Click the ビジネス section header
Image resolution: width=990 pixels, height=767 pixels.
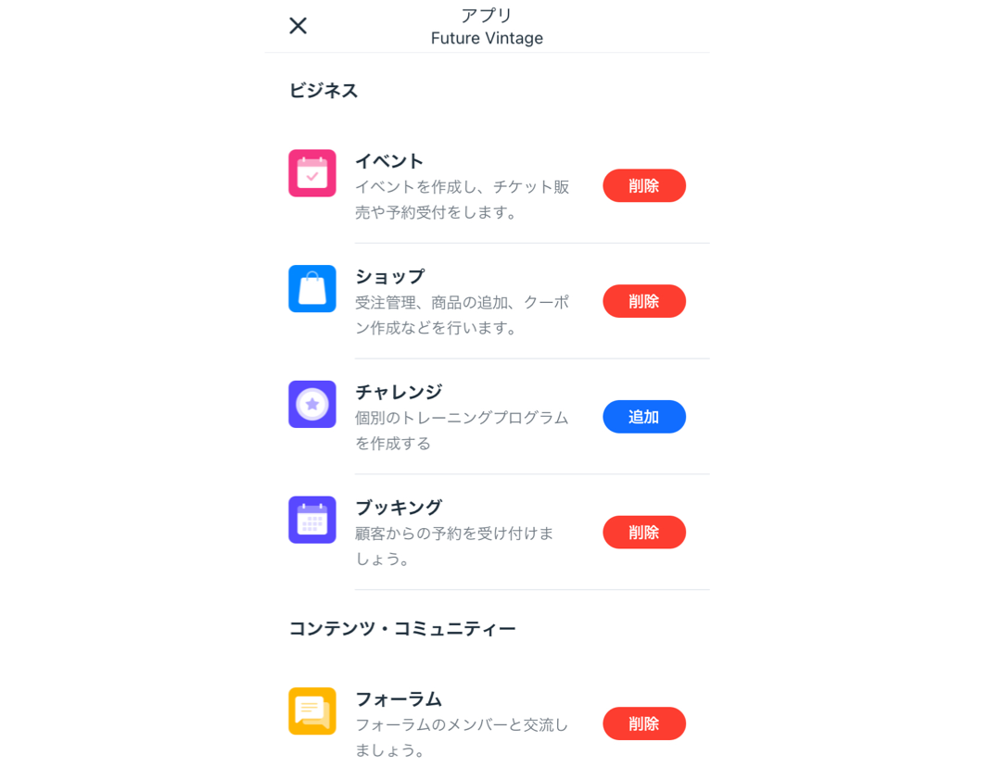coord(324,90)
